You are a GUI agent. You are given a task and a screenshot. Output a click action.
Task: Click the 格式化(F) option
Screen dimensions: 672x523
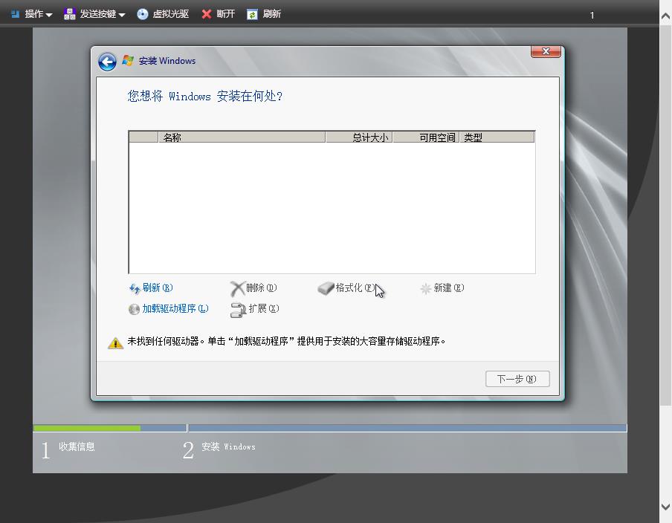pos(346,288)
